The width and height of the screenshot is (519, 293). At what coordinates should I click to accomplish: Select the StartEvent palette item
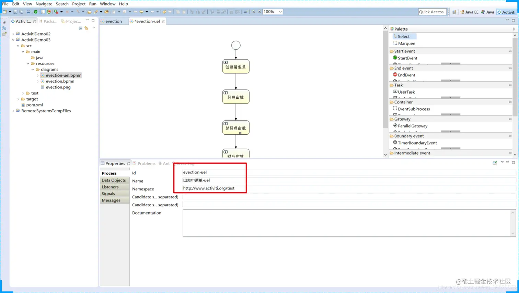(x=405, y=58)
